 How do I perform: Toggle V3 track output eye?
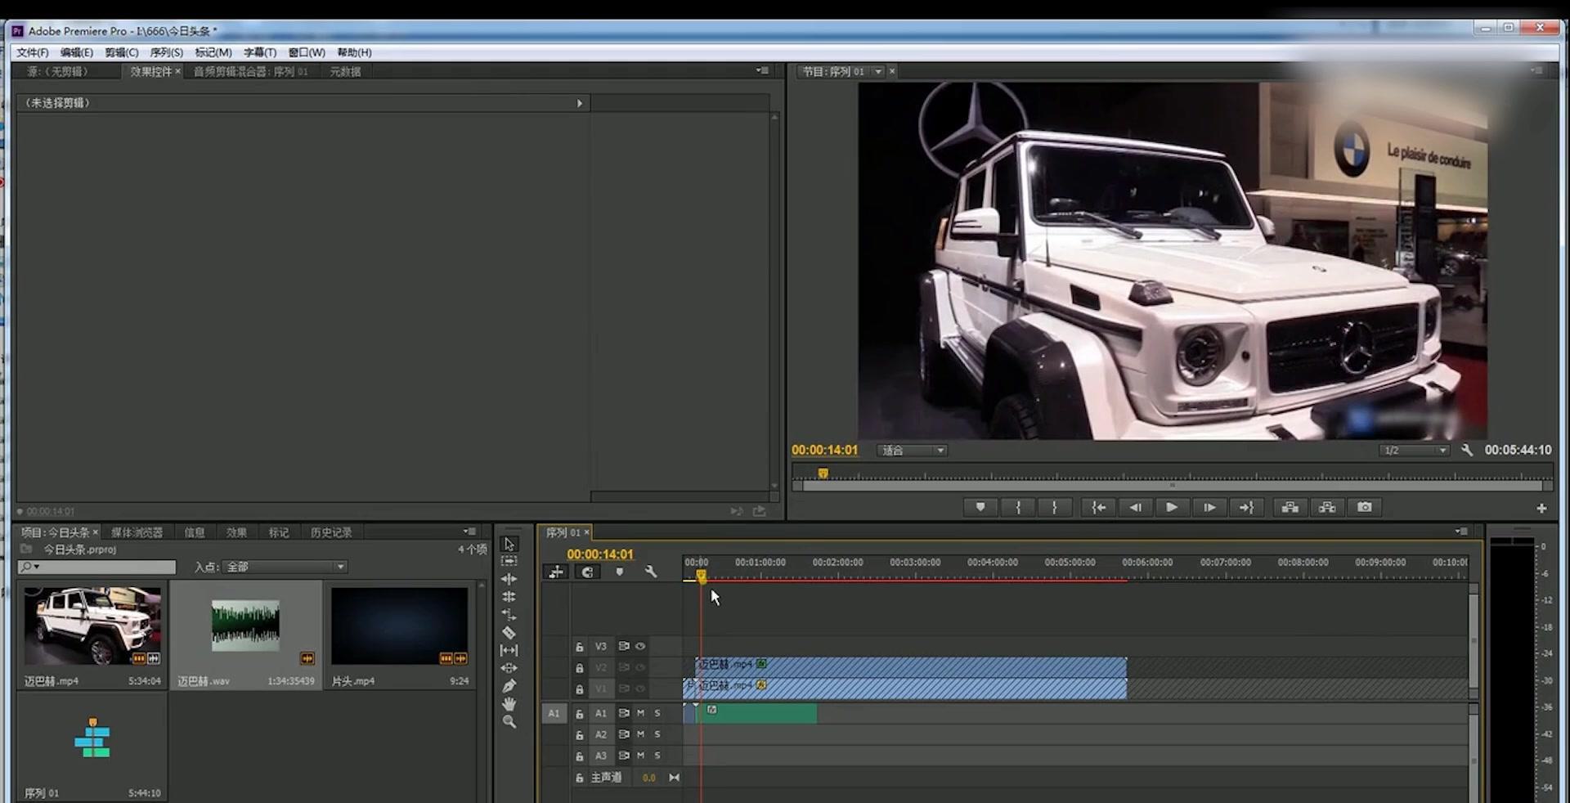[640, 646]
